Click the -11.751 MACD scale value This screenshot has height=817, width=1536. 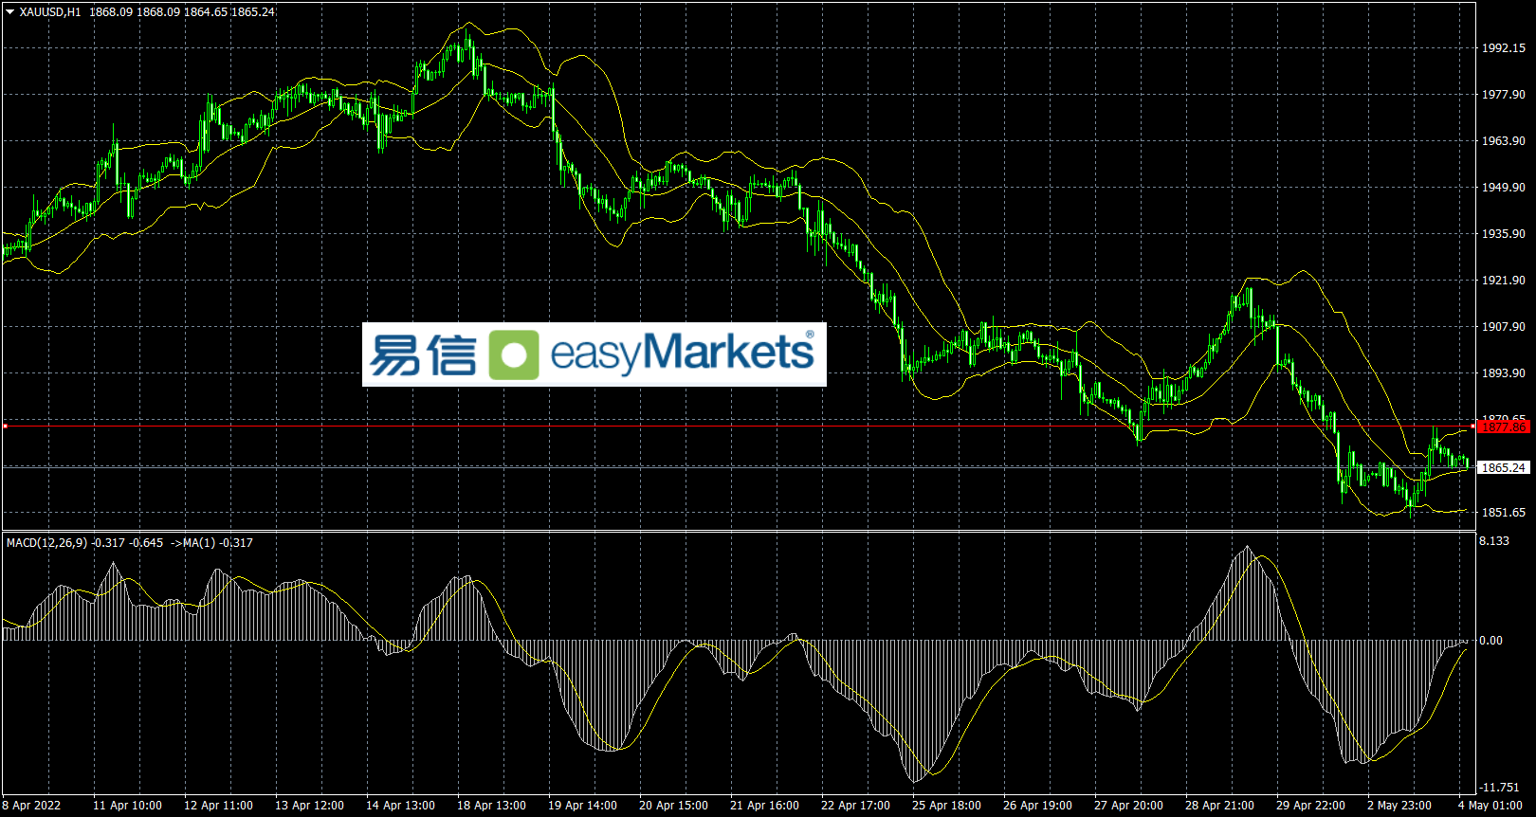[1500, 788]
